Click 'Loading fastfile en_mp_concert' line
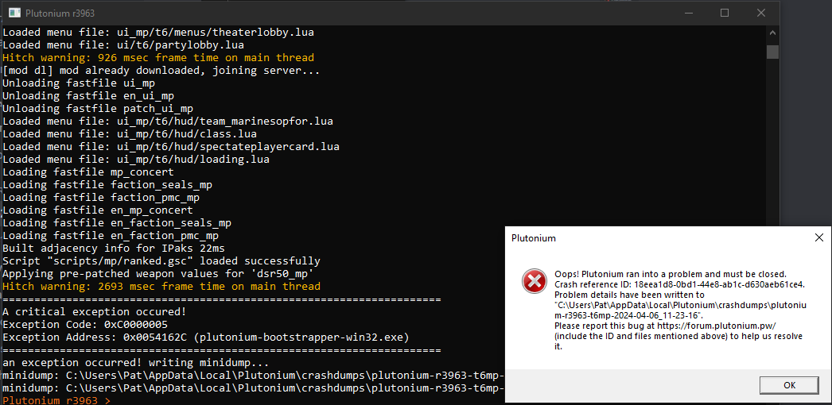Viewport: 832px width, 405px height. coord(98,210)
